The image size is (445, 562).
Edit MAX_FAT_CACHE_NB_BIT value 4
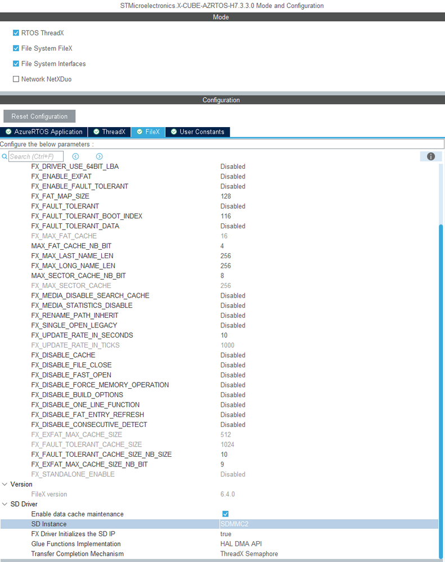click(x=222, y=246)
